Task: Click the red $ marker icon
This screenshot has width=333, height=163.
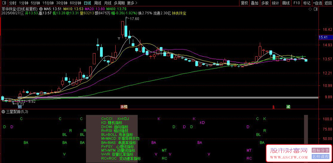Action: 273,107
